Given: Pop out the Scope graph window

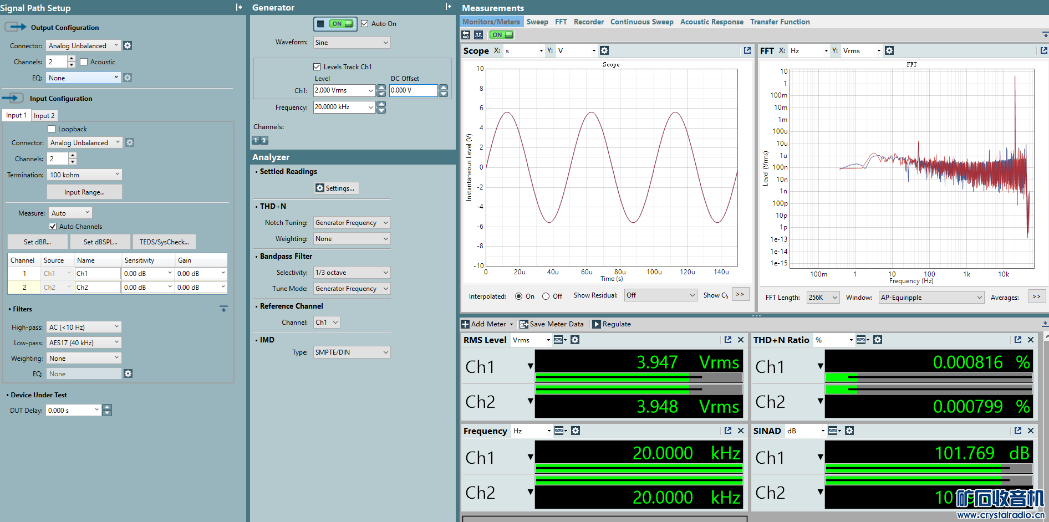Looking at the screenshot, I should [747, 50].
